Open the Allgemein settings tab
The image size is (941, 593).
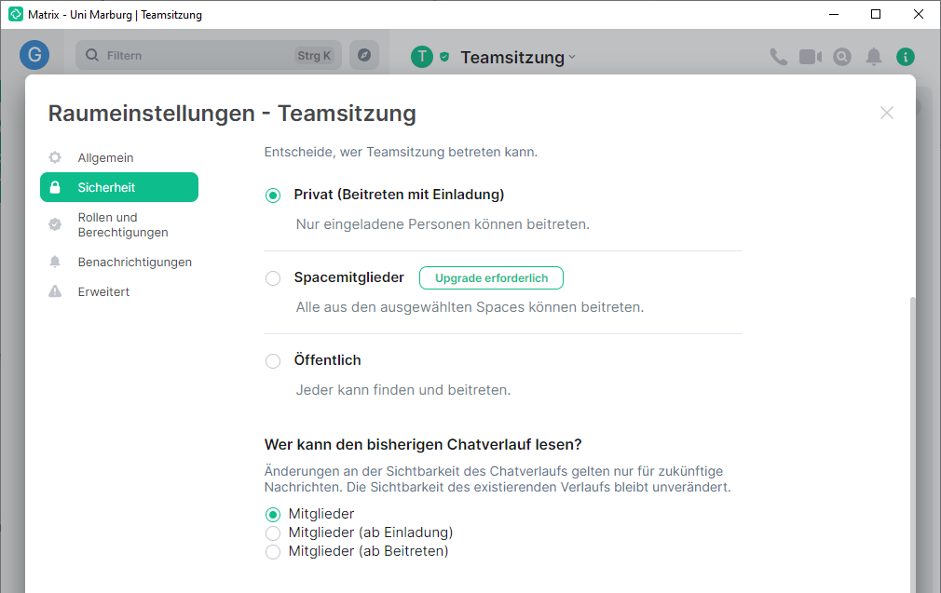click(x=119, y=157)
